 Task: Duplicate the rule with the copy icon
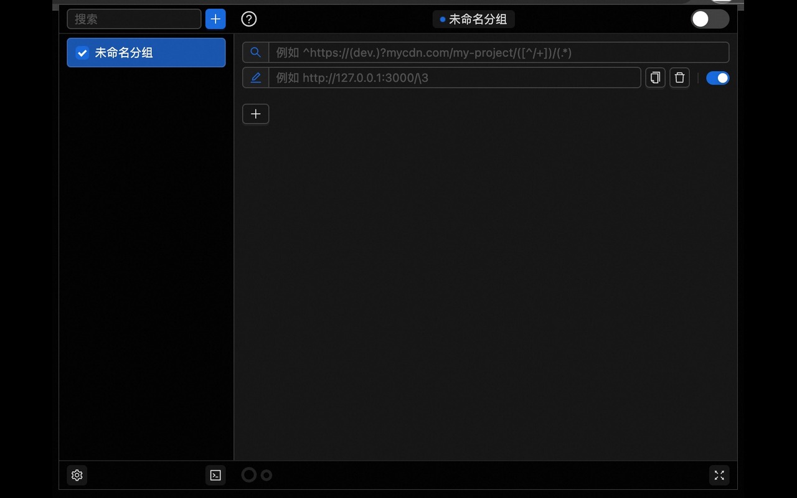pyautogui.click(x=655, y=78)
